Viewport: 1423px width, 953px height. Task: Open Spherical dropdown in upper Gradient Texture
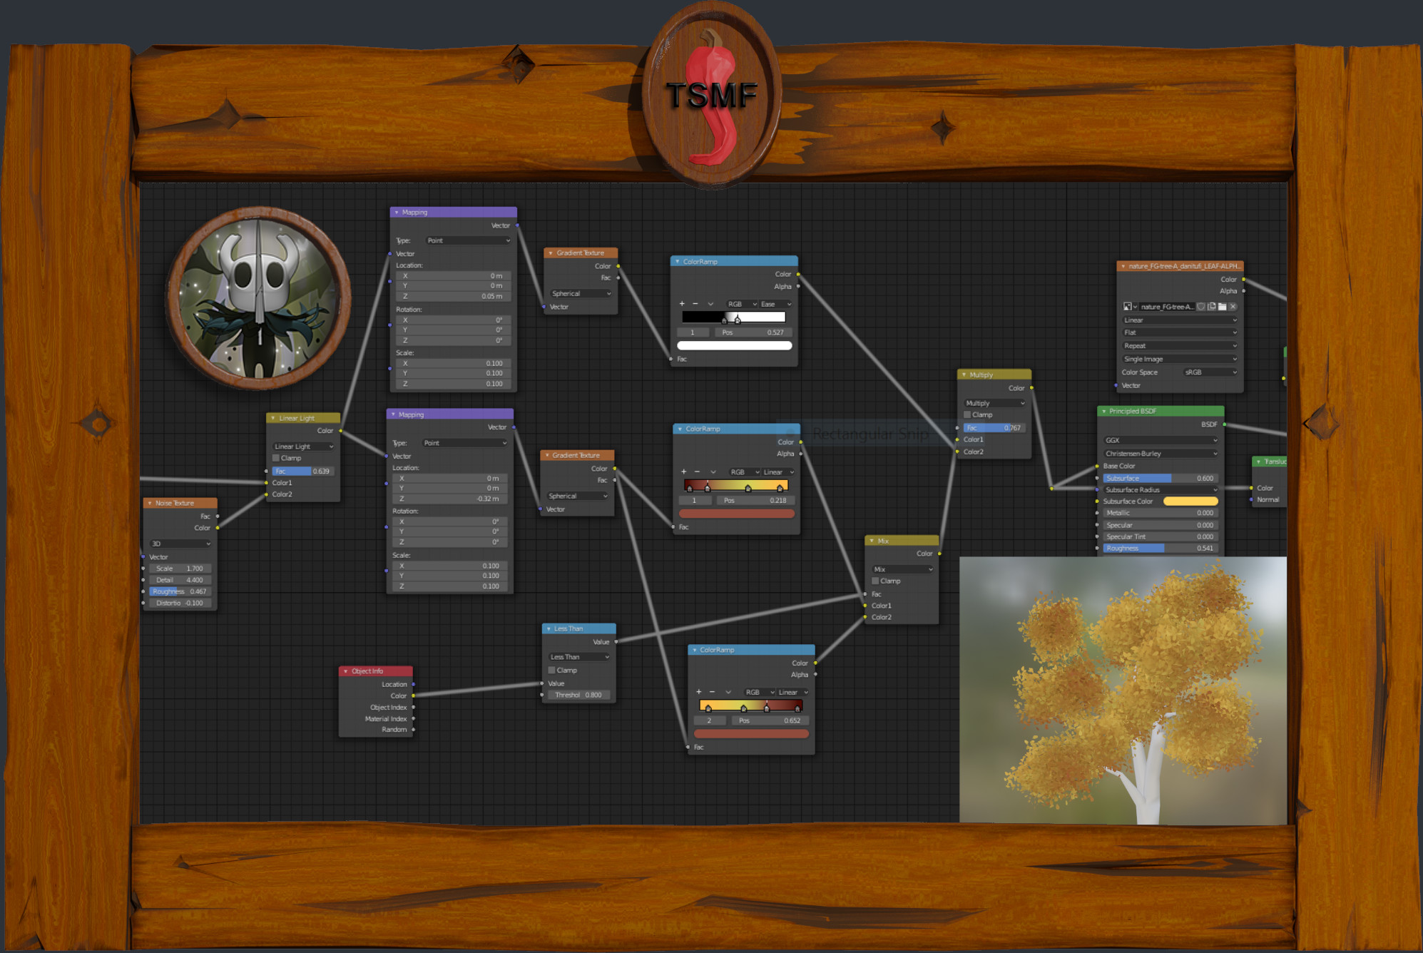pyautogui.click(x=581, y=293)
